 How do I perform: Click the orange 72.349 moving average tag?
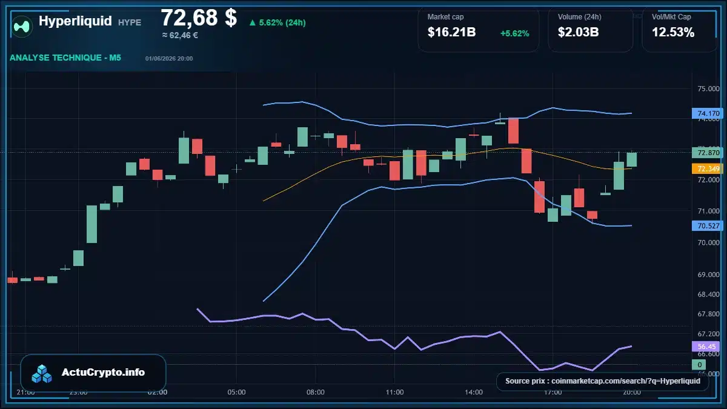707,168
